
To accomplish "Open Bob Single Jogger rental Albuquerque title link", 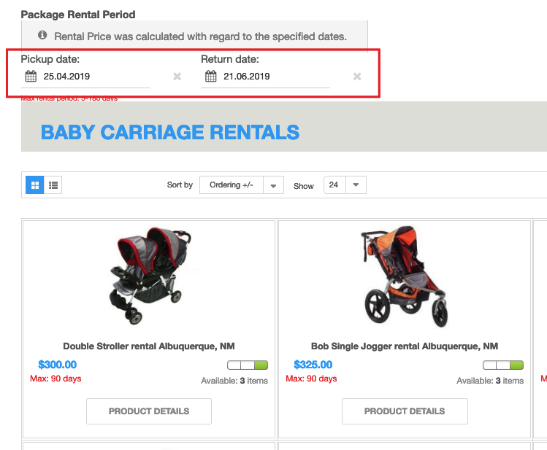I will [405, 346].
